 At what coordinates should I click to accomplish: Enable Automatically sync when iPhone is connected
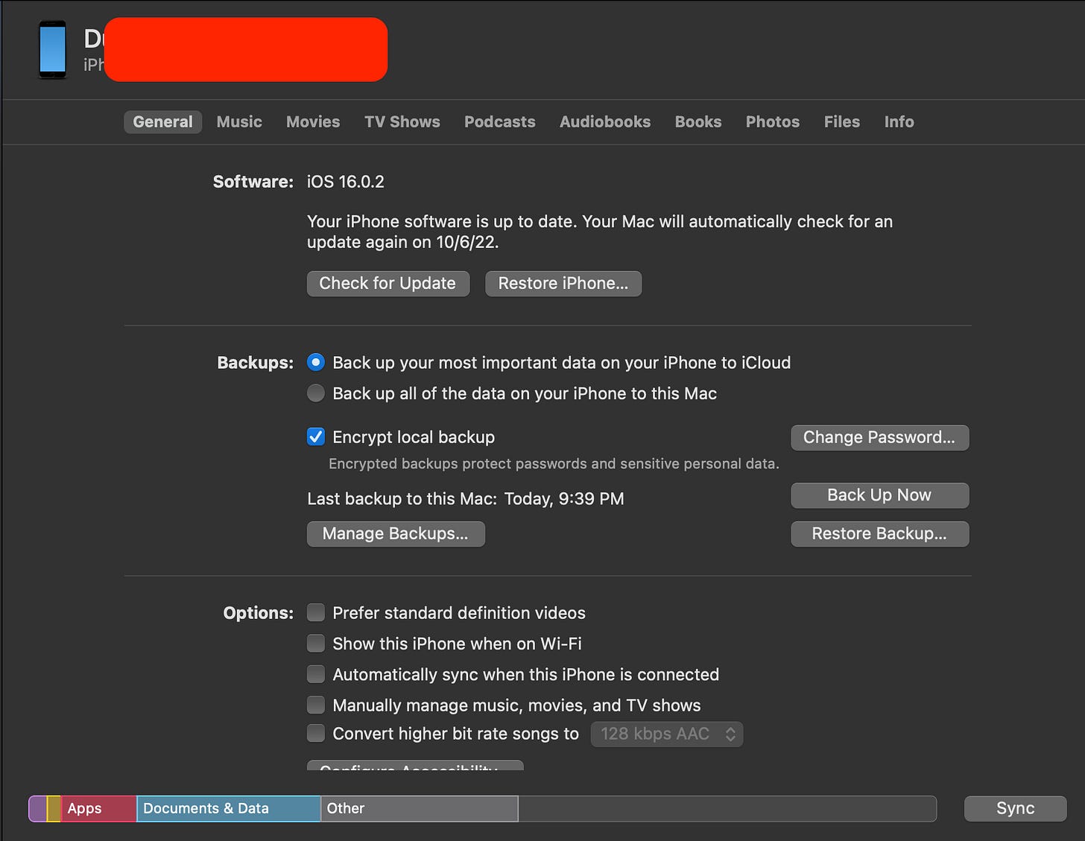coord(316,674)
